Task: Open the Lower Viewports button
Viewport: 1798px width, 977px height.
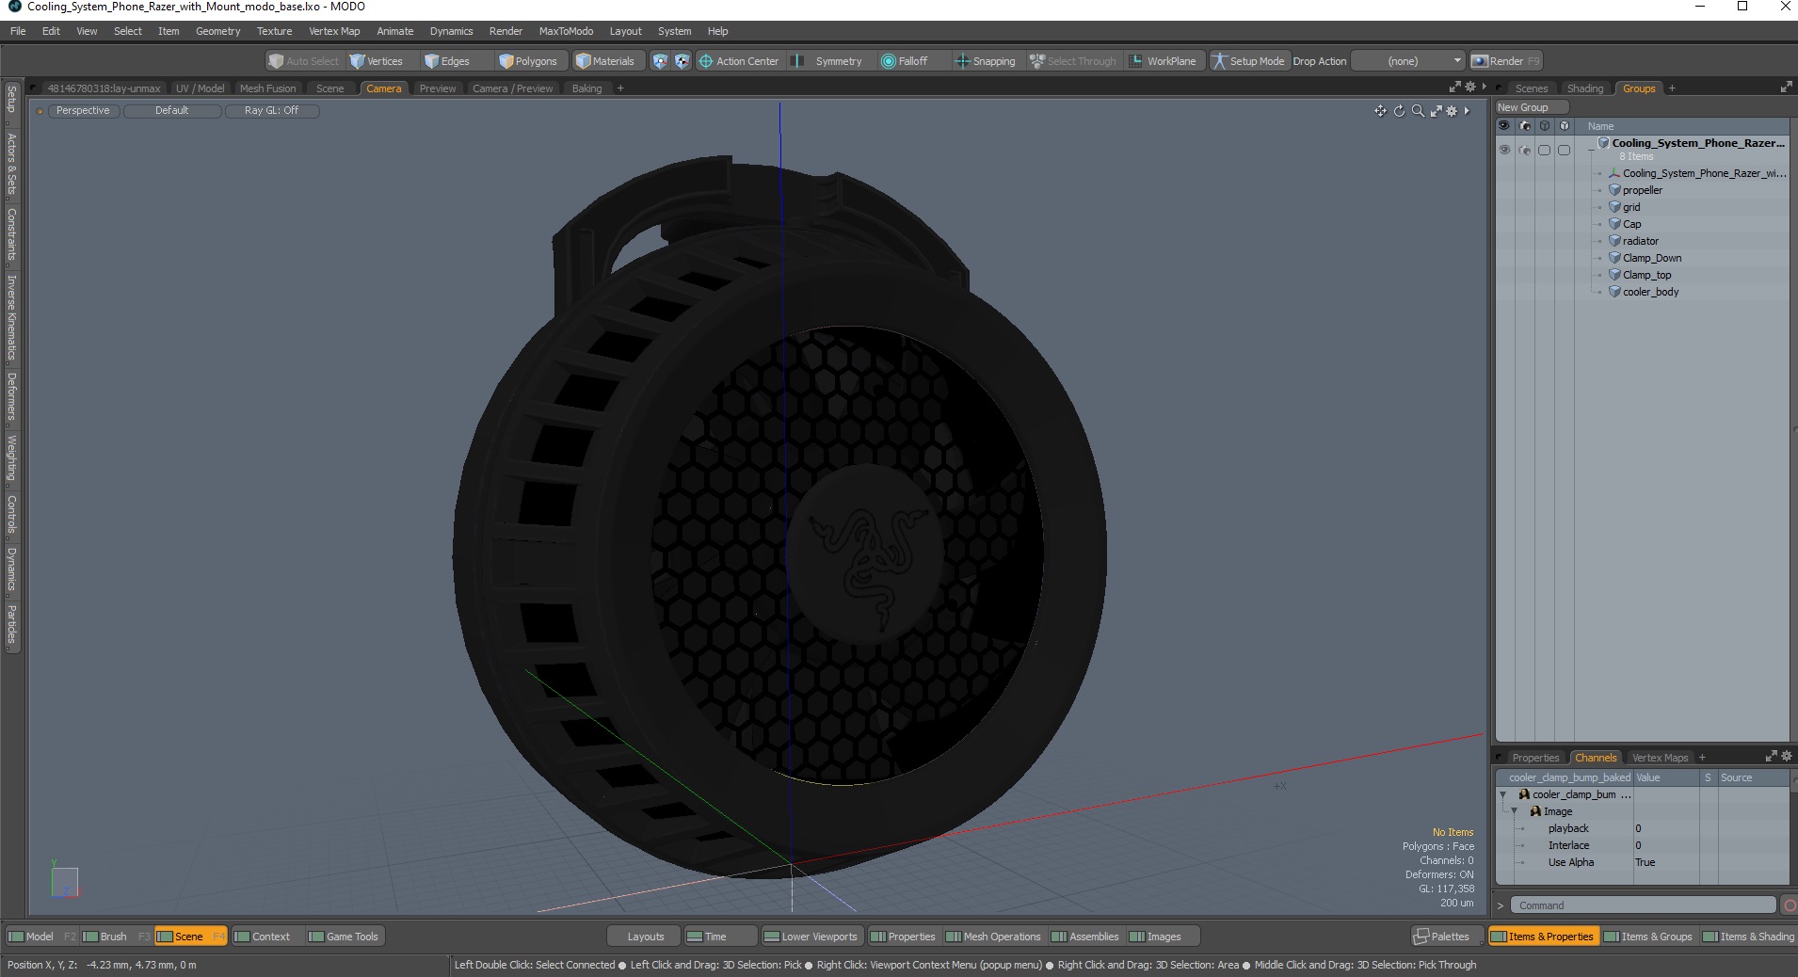Action: [811, 937]
